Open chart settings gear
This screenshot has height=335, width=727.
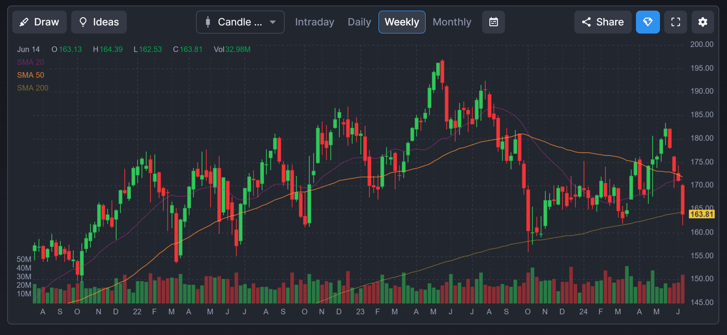click(x=703, y=22)
